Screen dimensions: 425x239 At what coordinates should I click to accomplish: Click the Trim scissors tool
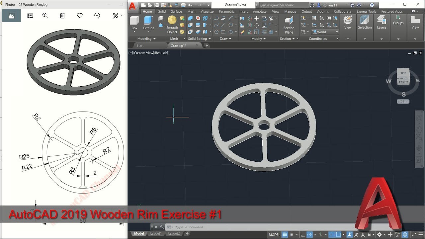pos(271,18)
